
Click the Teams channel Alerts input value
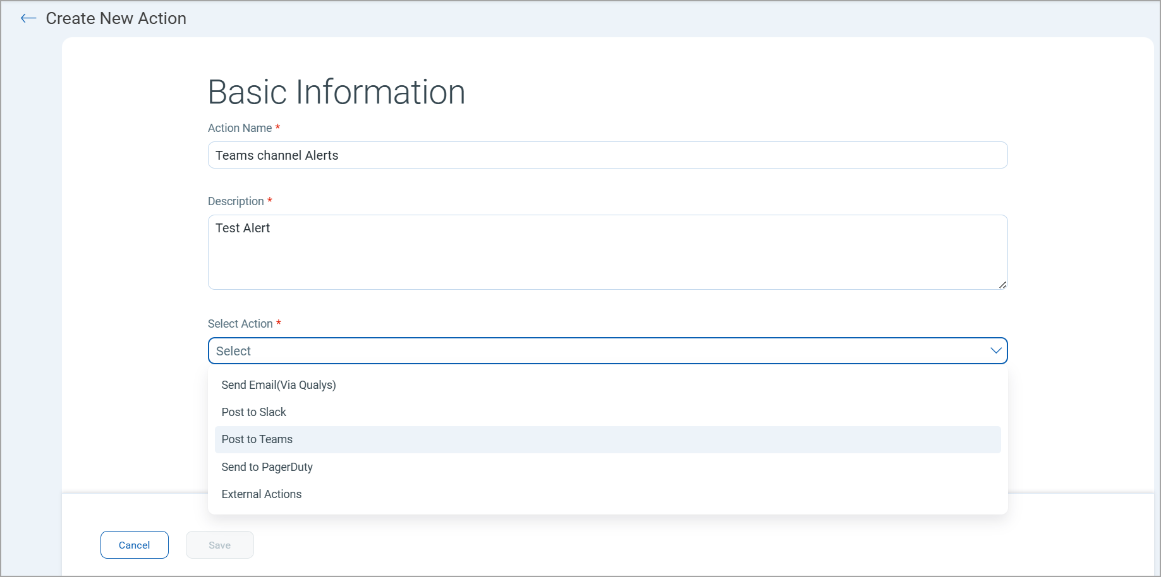(276, 155)
